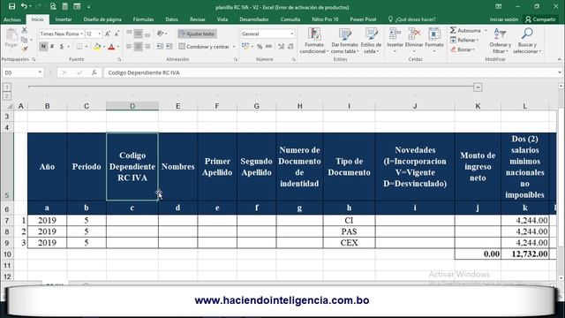Switch to the Fórmulas tab
Image resolution: width=565 pixels, height=318 pixels.
click(143, 19)
